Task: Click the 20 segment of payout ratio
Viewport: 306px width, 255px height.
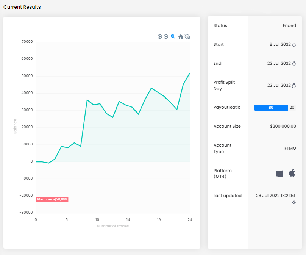Action: tap(292, 108)
